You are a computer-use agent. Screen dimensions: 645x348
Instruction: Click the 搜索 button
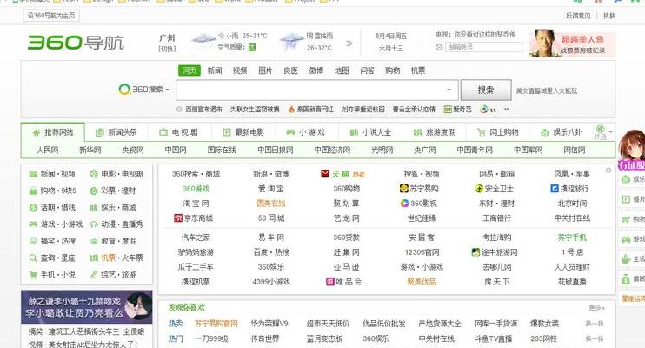pyautogui.click(x=486, y=90)
